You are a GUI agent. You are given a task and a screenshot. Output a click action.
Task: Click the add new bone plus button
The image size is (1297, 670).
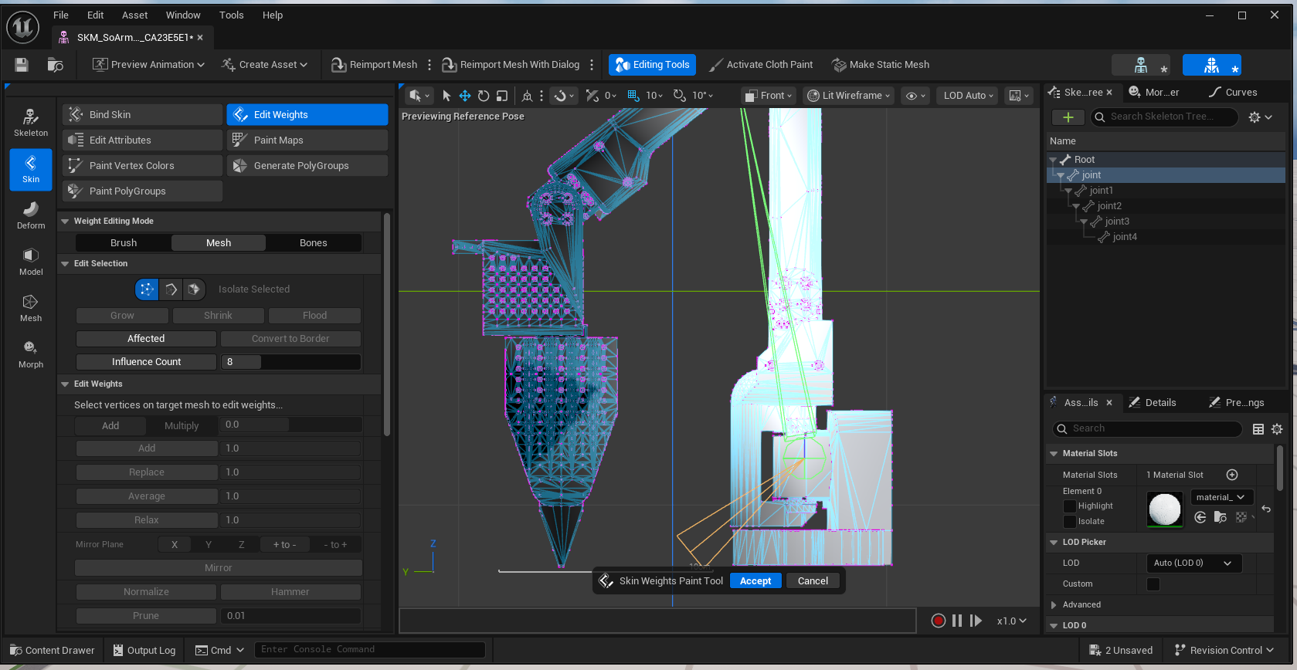pyautogui.click(x=1068, y=117)
